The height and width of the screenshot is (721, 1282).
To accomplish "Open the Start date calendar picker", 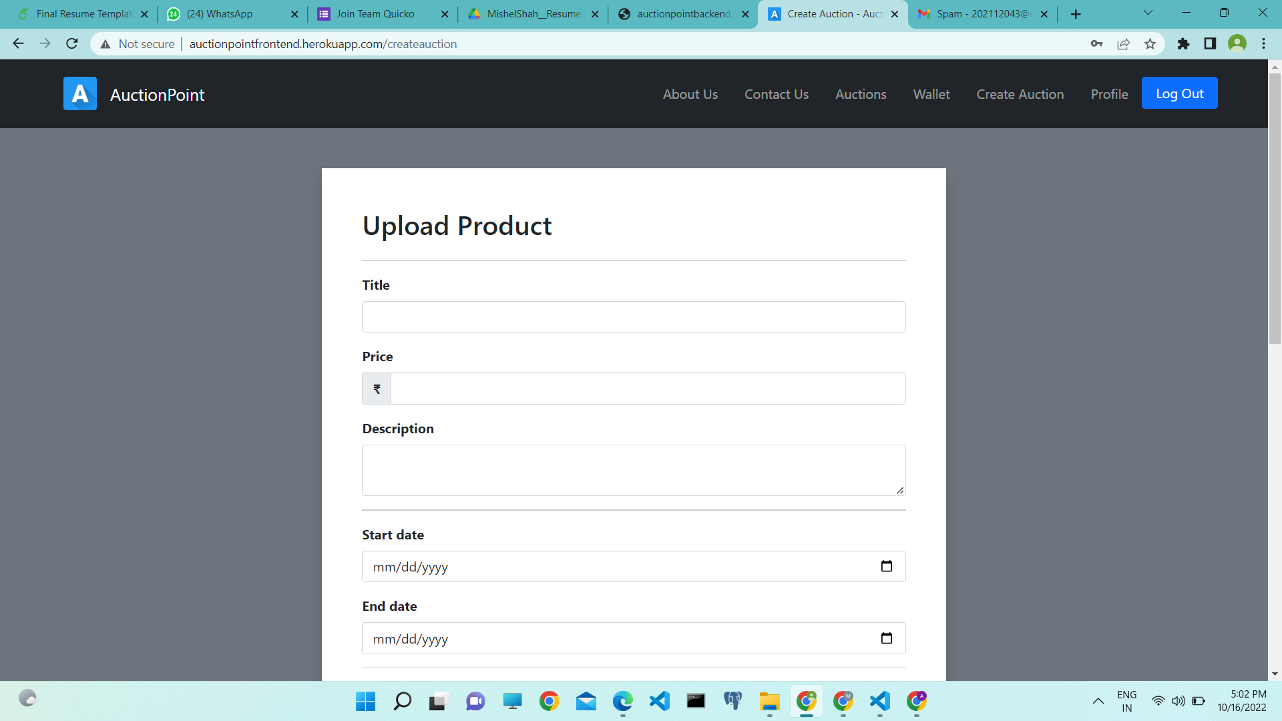I will pyautogui.click(x=887, y=565).
